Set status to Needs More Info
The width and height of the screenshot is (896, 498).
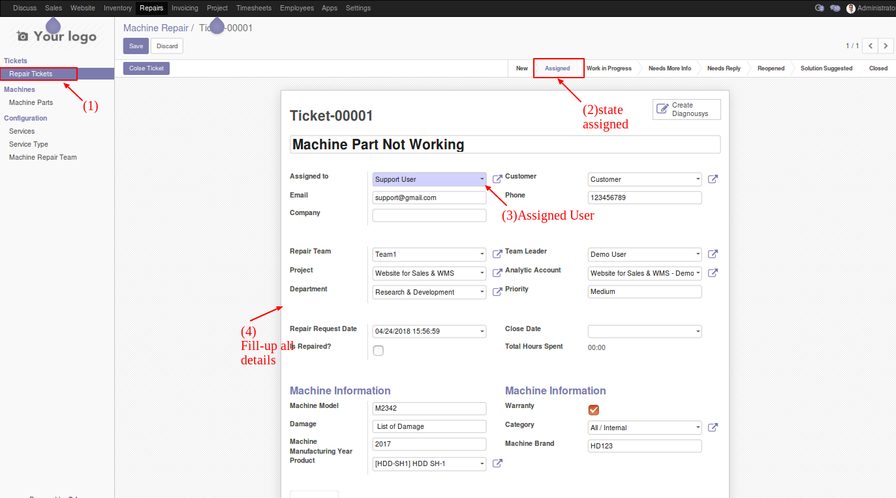tap(670, 68)
